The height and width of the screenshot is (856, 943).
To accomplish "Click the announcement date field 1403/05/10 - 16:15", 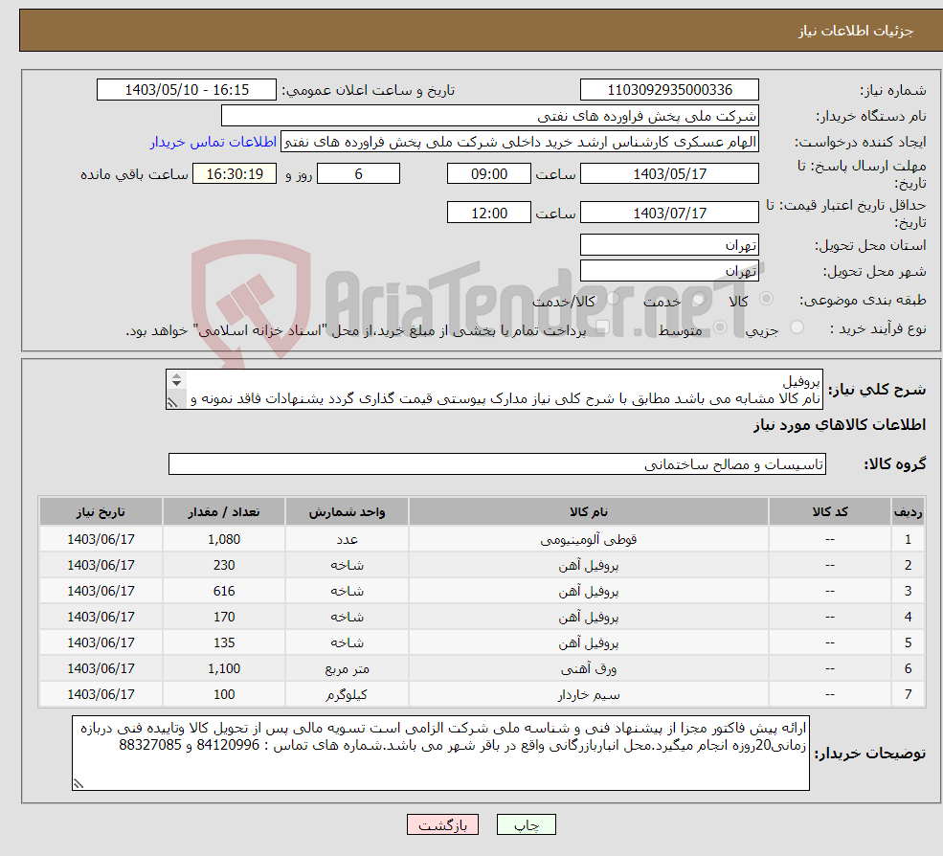I will pos(187,90).
